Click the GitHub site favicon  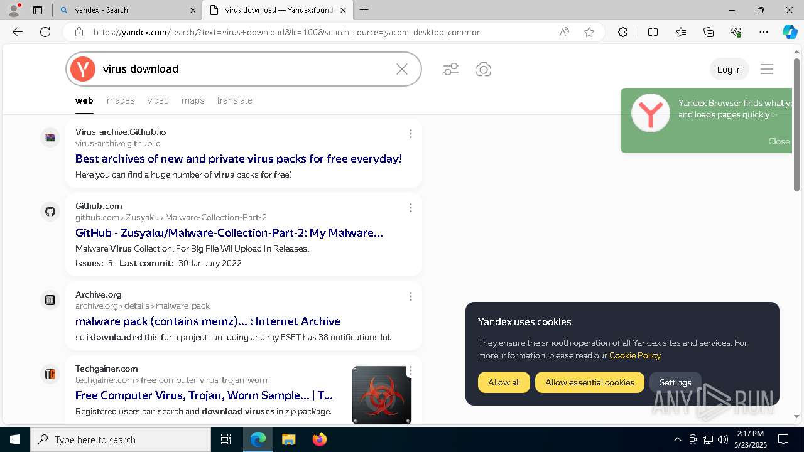[50, 212]
